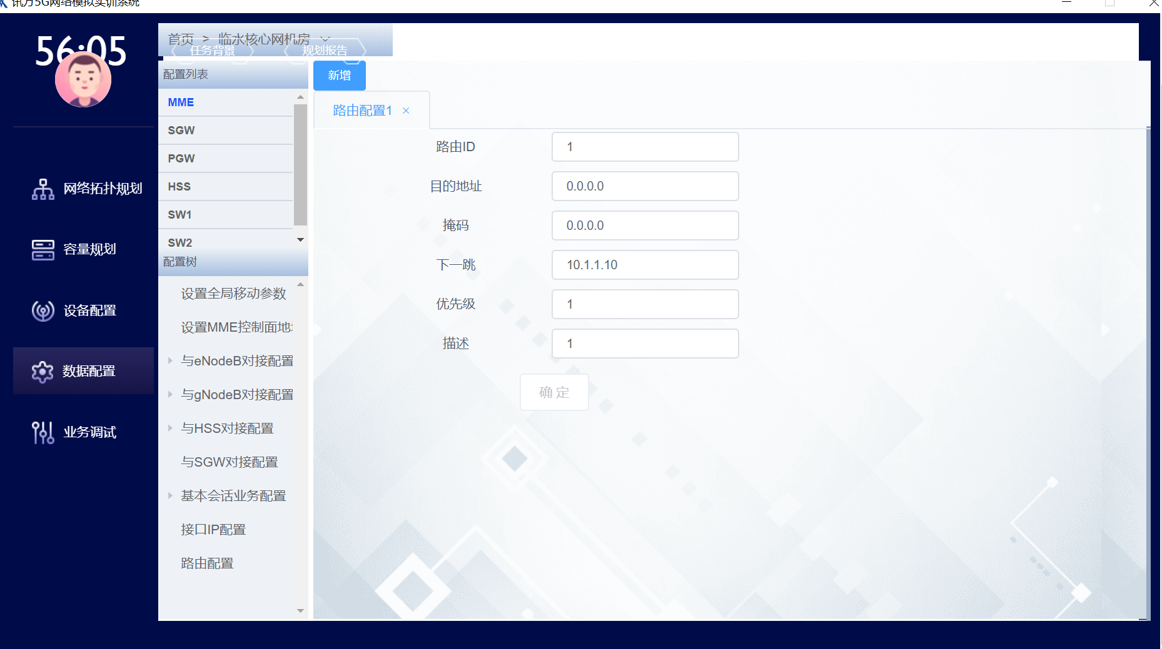1162x649 pixels.
Task: Expand the 与gNodeB对接配置 tree node
Action: click(x=170, y=394)
